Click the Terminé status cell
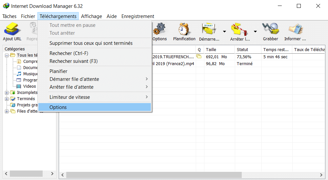The width and height of the screenshot is (328, 180). tap(245, 64)
